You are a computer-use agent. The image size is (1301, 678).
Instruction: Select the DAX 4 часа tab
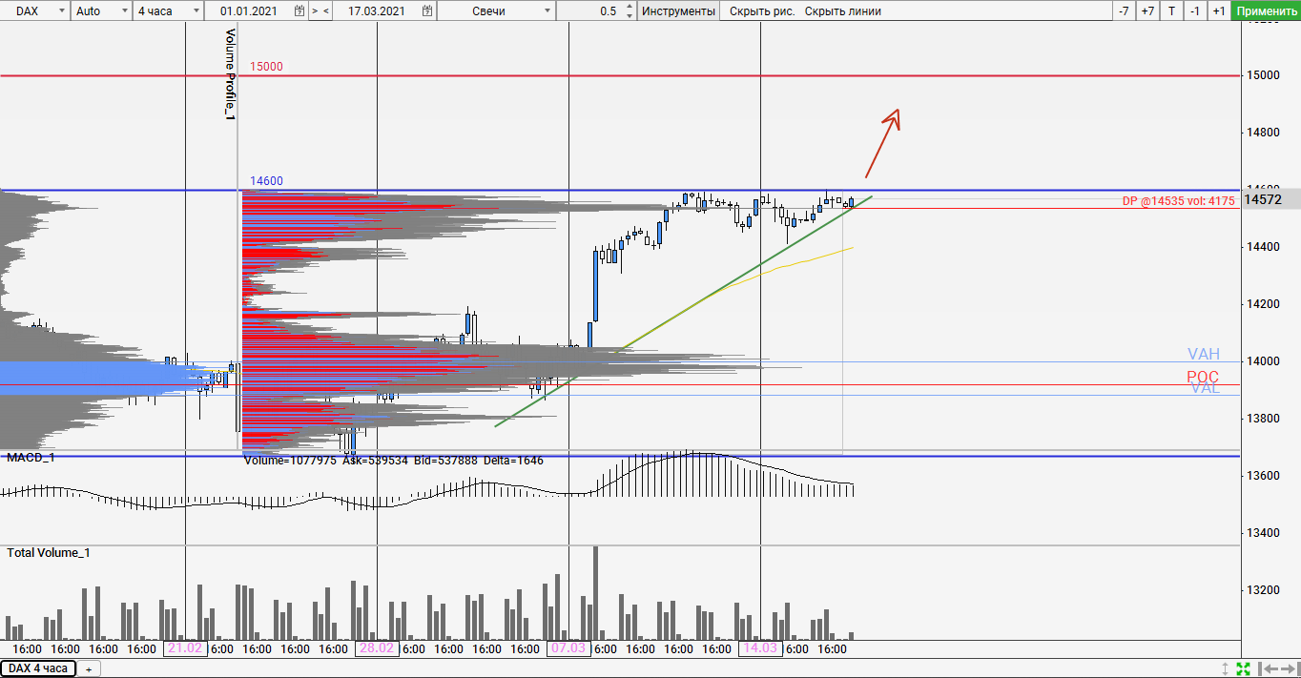click(38, 668)
